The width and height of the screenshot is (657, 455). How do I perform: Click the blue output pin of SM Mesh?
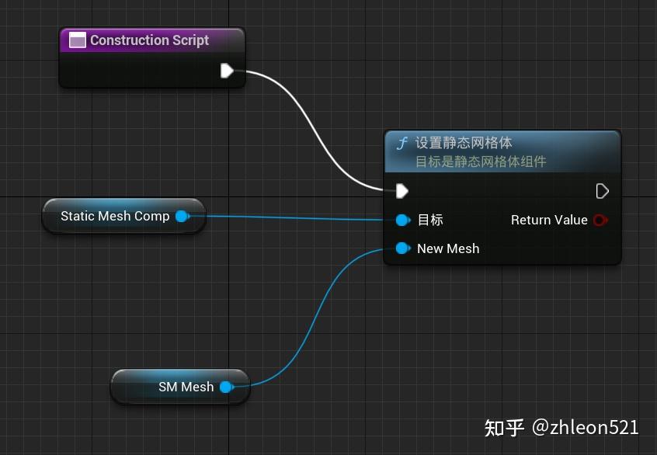pyautogui.click(x=225, y=386)
